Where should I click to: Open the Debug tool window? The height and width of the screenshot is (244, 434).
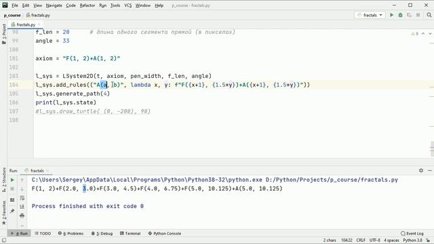[102, 233]
